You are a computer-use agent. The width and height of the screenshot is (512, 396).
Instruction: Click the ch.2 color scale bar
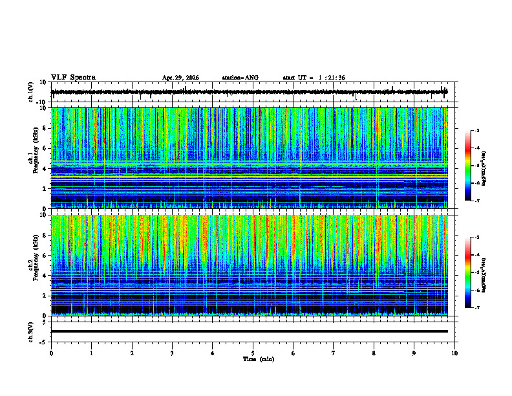(468, 272)
